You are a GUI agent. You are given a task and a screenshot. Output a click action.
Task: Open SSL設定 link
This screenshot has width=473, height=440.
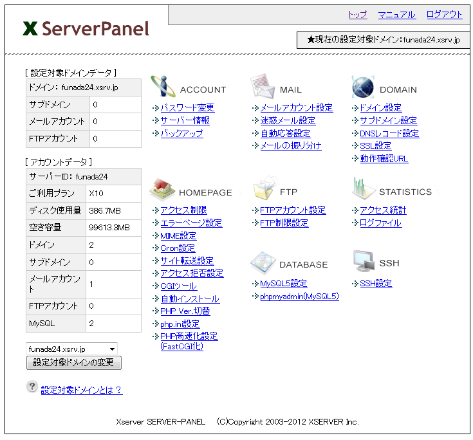376,145
